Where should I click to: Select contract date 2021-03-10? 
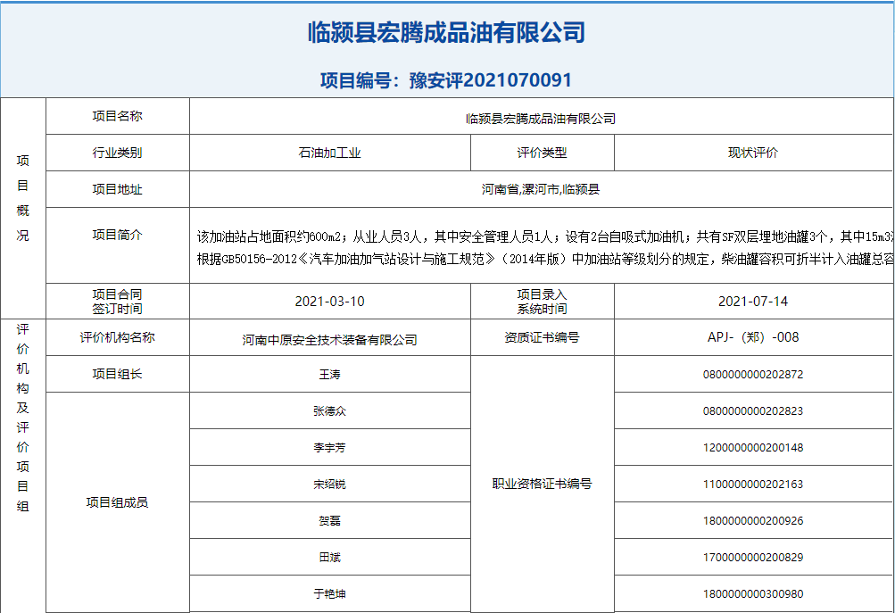(x=329, y=302)
